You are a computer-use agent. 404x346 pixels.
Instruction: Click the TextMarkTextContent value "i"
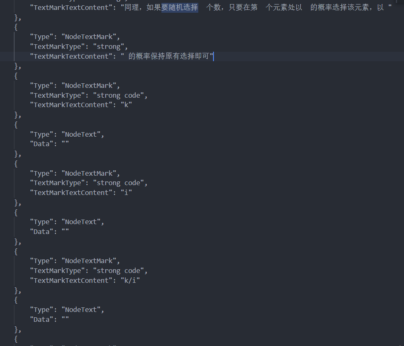coord(126,193)
